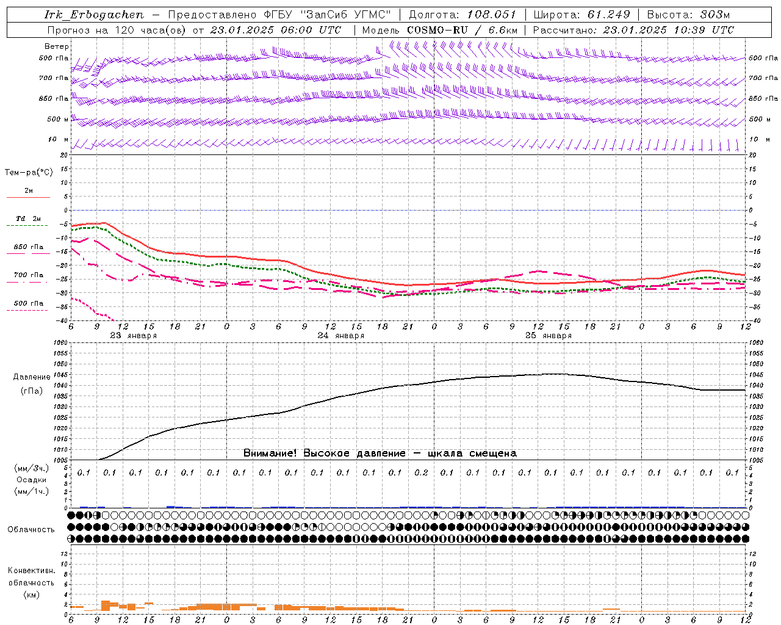Select the 700 гПа temperature legend entry

[29, 277]
